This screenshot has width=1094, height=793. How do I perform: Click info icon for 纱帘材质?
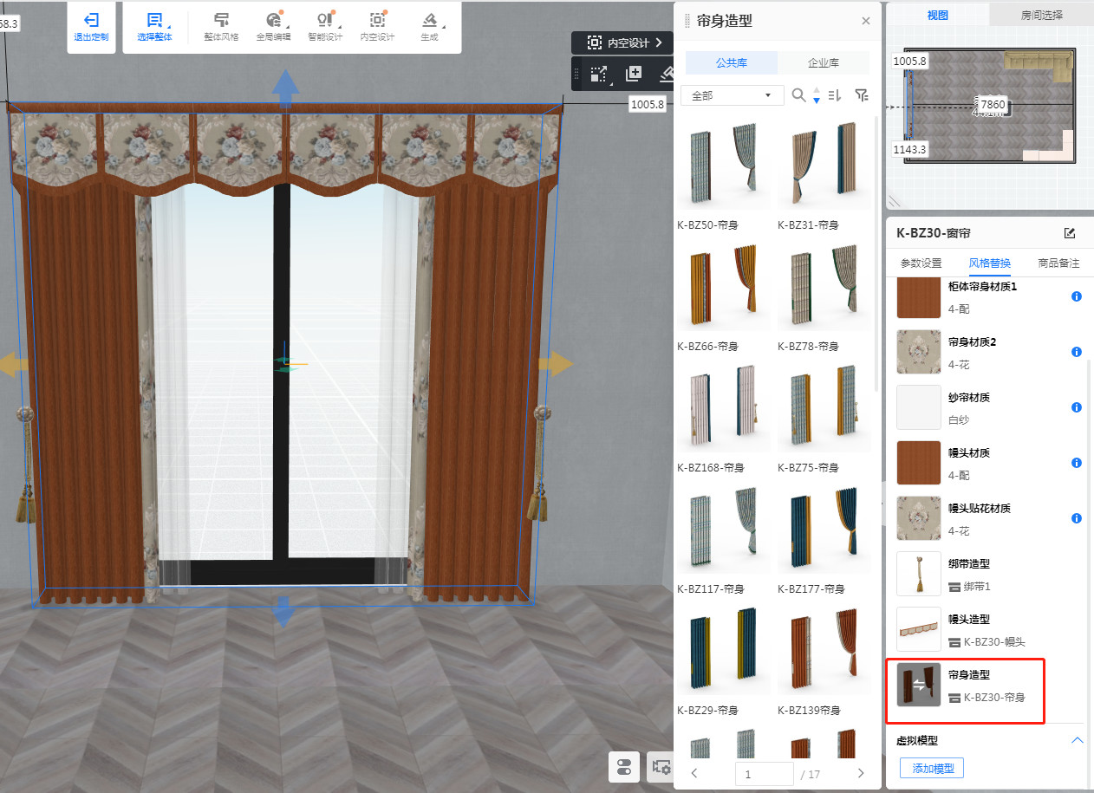(x=1077, y=407)
